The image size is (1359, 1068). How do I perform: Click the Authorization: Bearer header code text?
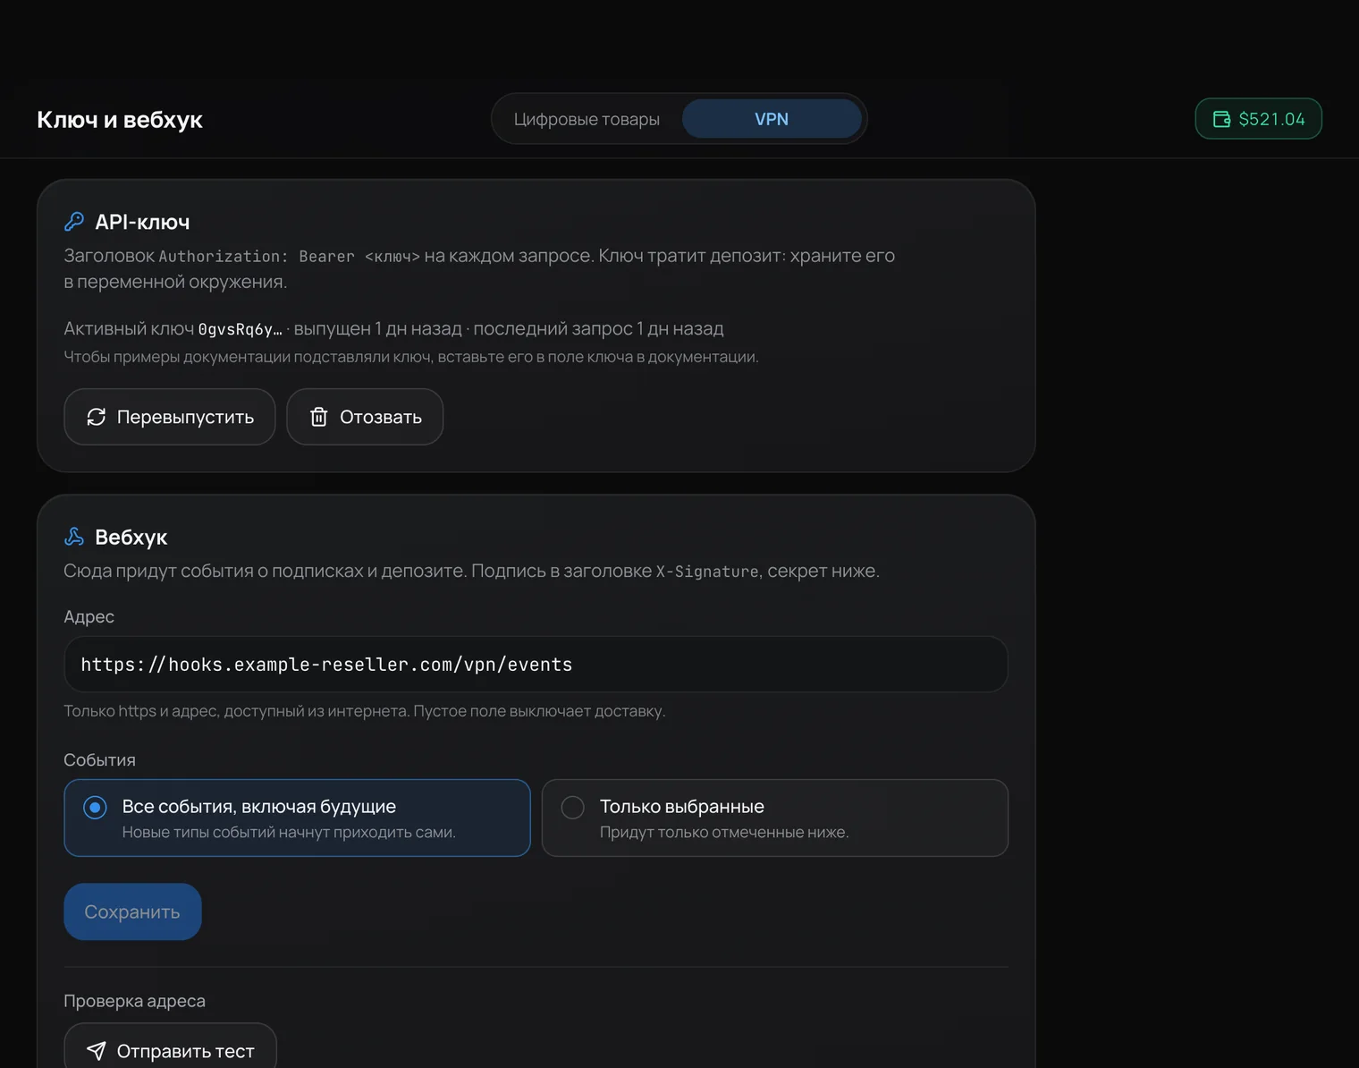click(289, 257)
